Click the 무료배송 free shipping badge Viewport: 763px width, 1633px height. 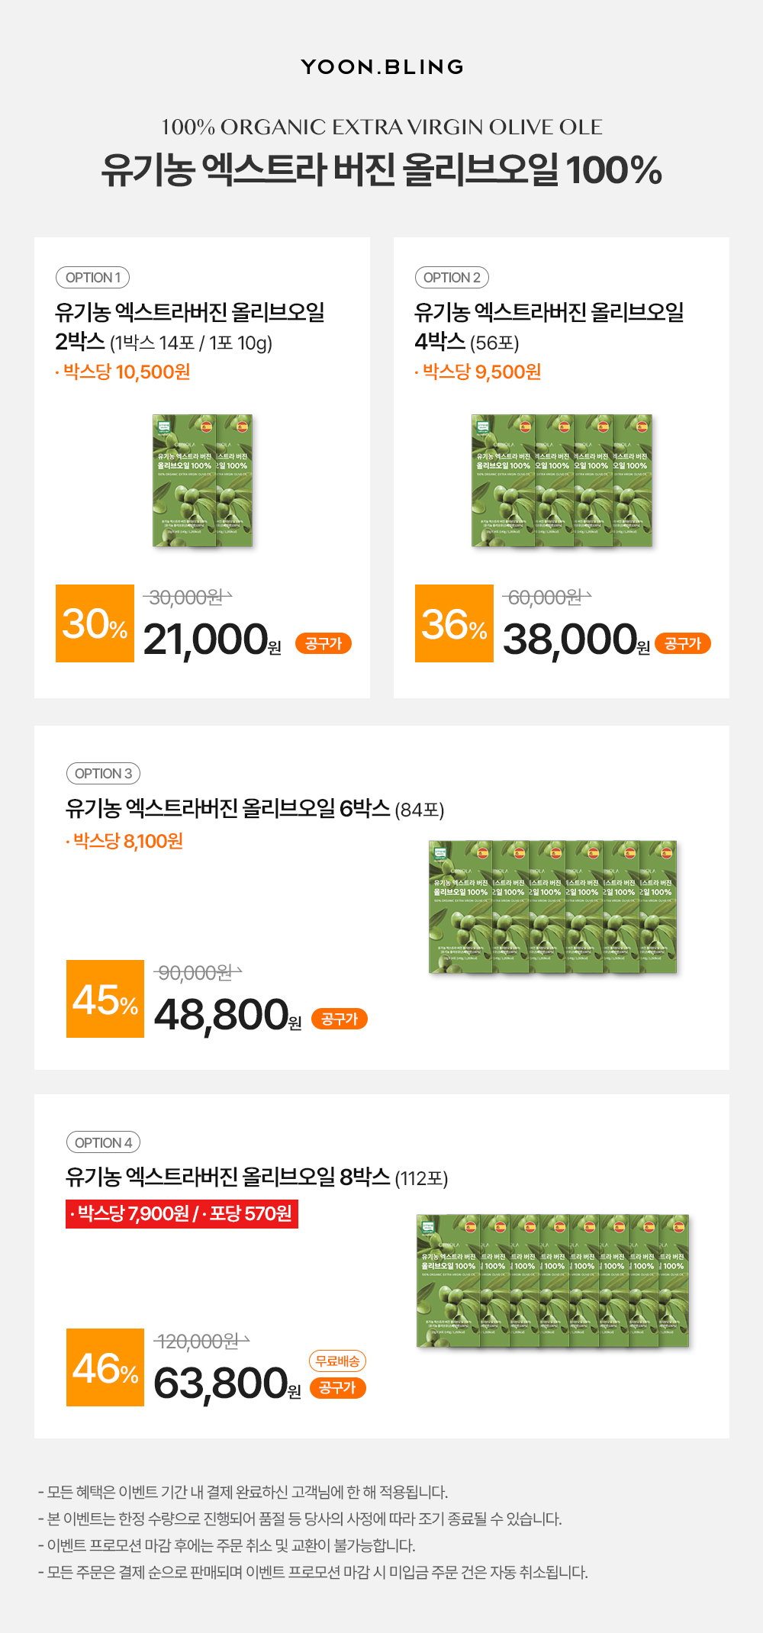coord(337,1361)
